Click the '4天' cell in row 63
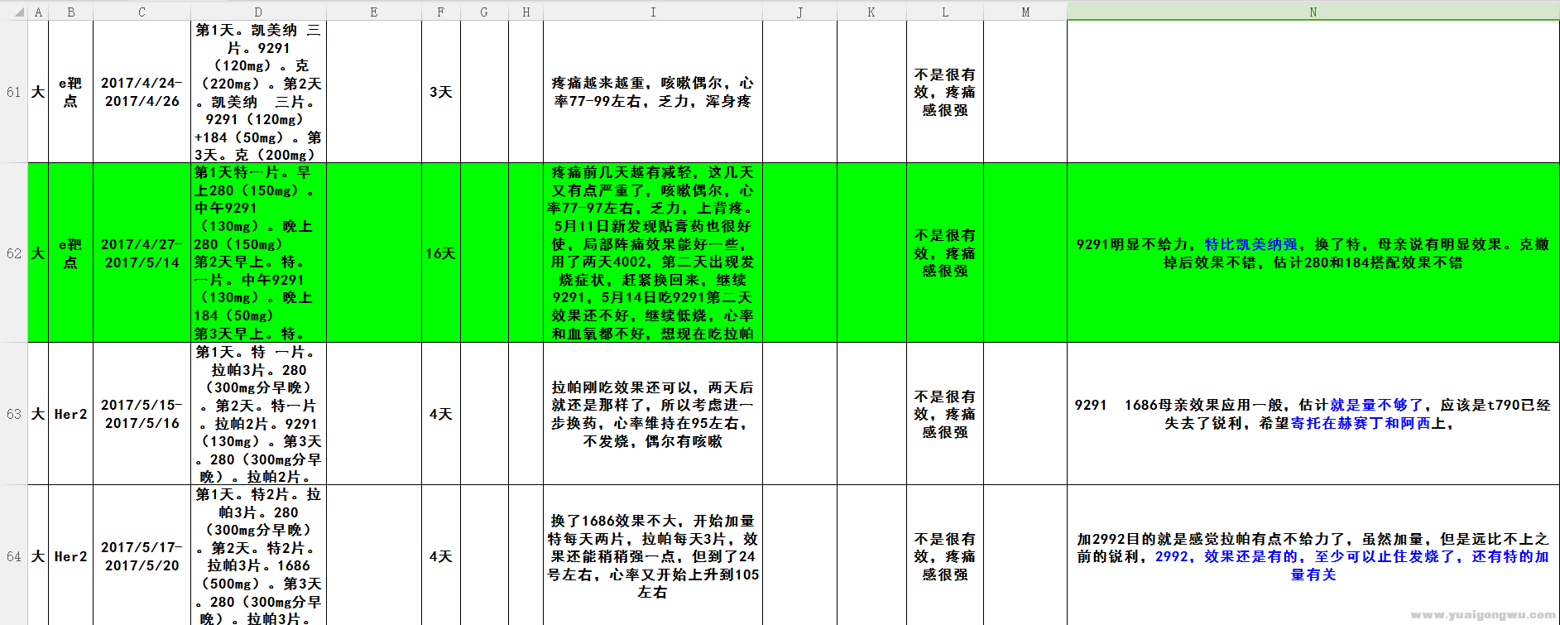Image resolution: width=1560 pixels, height=625 pixels. tap(441, 414)
